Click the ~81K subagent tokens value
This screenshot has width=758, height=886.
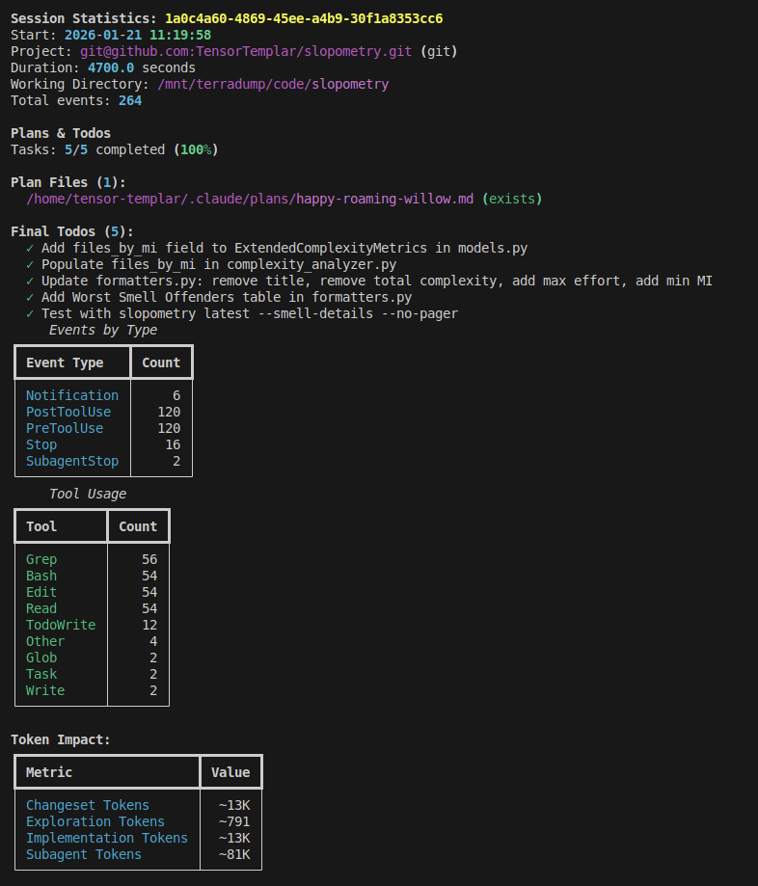coord(234,854)
